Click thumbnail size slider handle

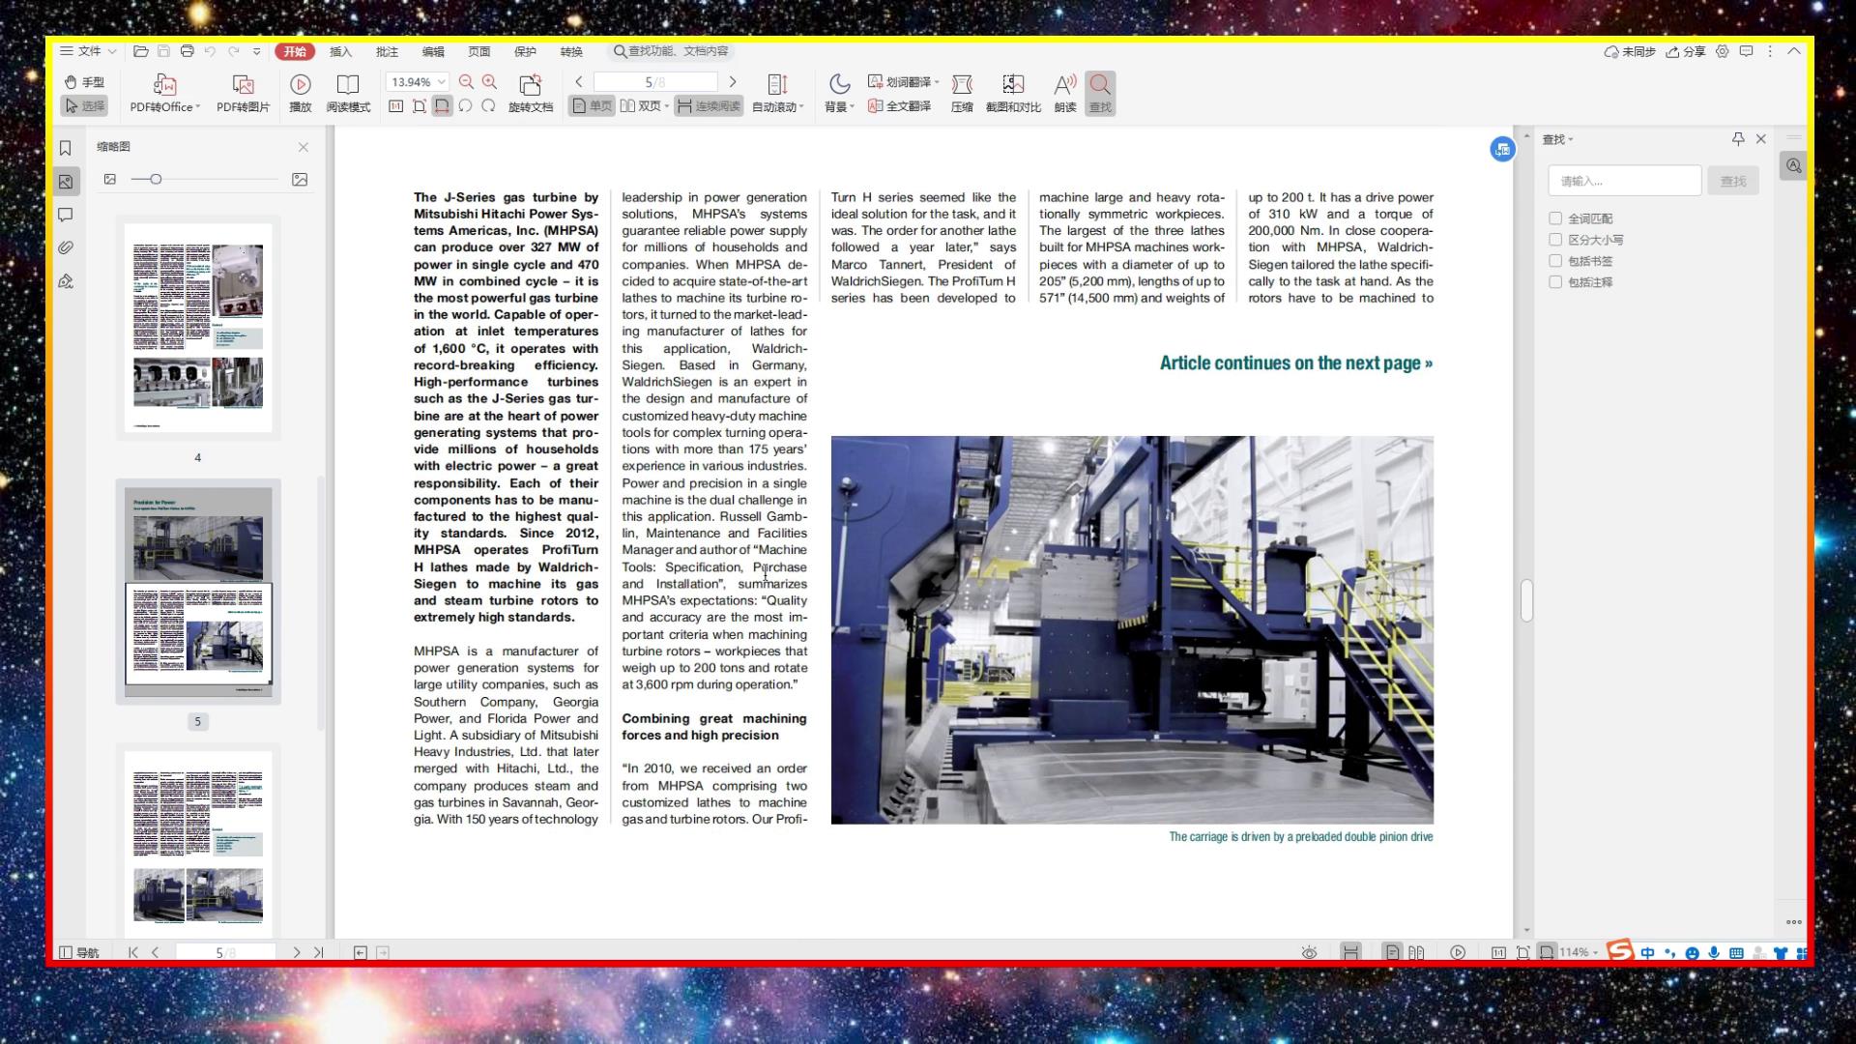coord(156,180)
